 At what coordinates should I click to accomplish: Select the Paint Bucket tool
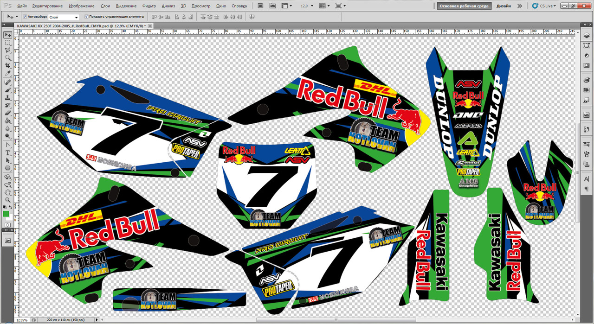pos(7,121)
